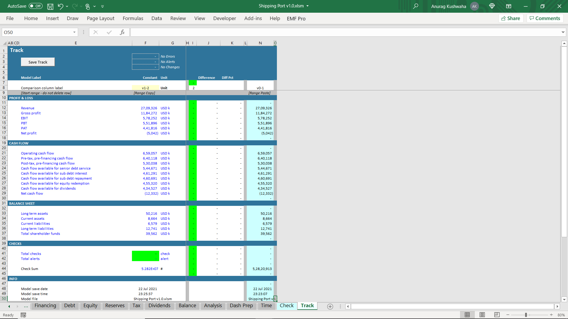Click the Save icon in title bar

click(50, 6)
